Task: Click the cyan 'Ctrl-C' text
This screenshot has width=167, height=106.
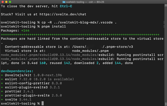Action: coord(66,6)
